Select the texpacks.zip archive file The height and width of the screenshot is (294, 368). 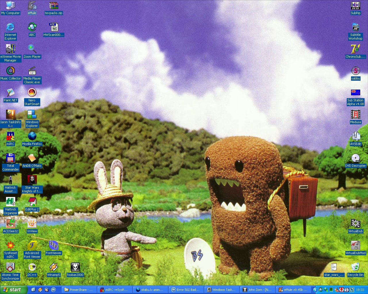53,8
